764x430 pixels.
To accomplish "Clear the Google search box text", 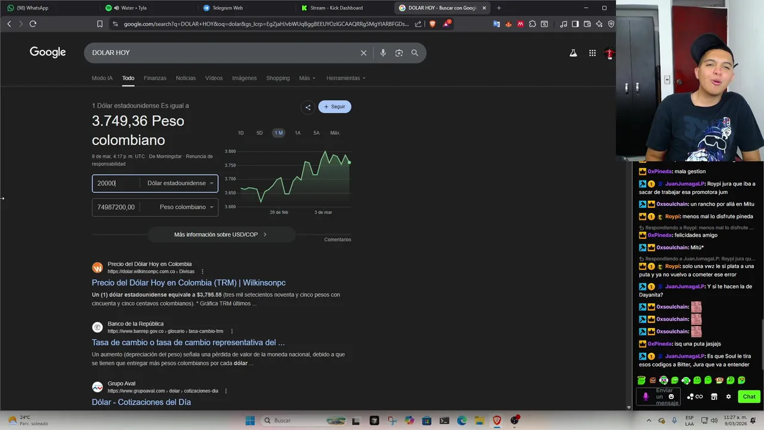I will coord(363,53).
